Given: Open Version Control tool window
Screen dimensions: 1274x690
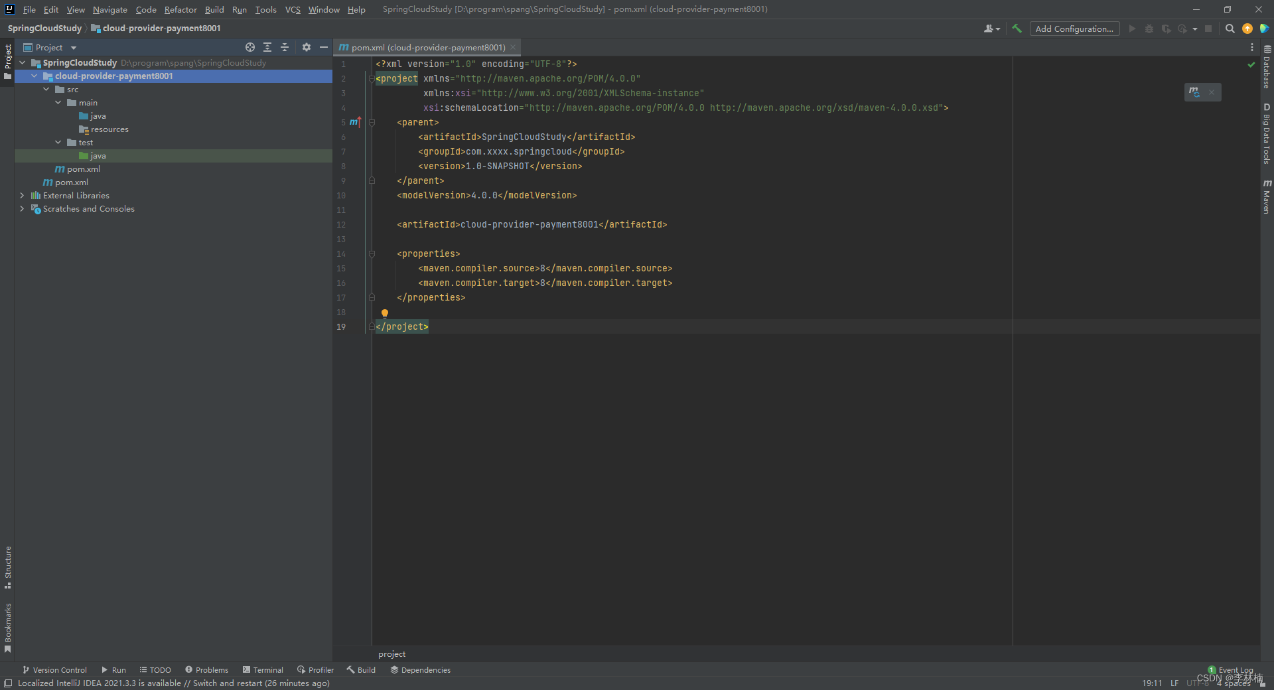Looking at the screenshot, I should (54, 670).
